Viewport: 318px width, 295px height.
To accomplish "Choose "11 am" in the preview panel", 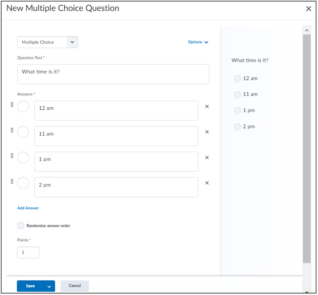I will pyautogui.click(x=237, y=95).
